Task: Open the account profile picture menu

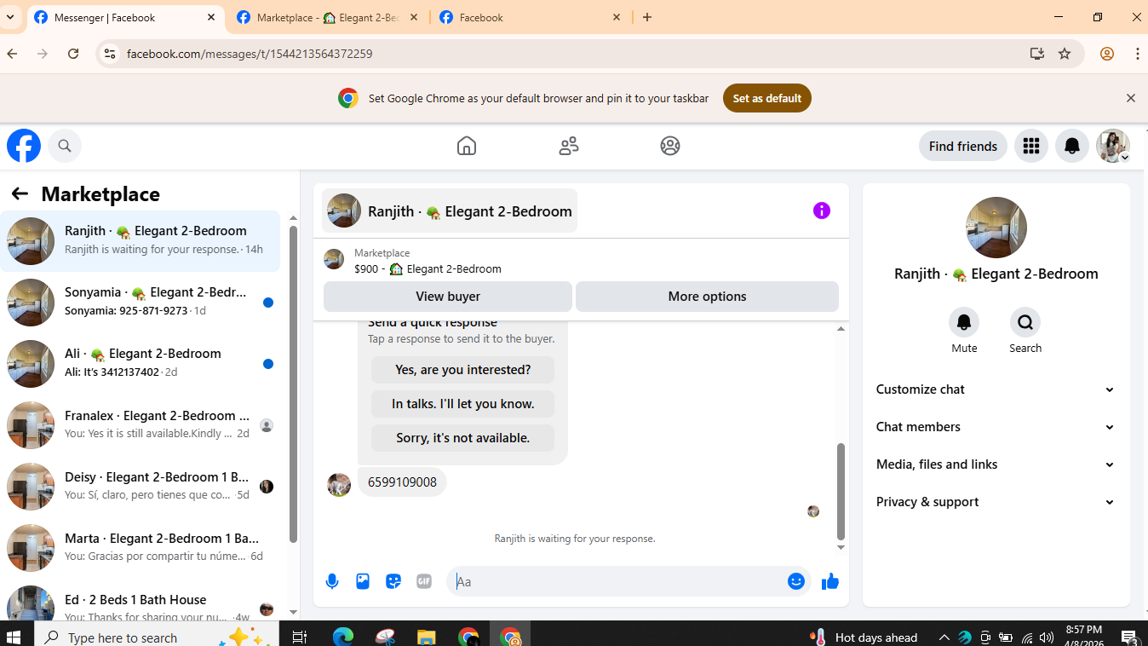Action: click(x=1113, y=146)
